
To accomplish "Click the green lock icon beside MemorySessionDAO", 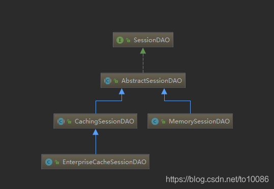I will [x=163, y=121].
